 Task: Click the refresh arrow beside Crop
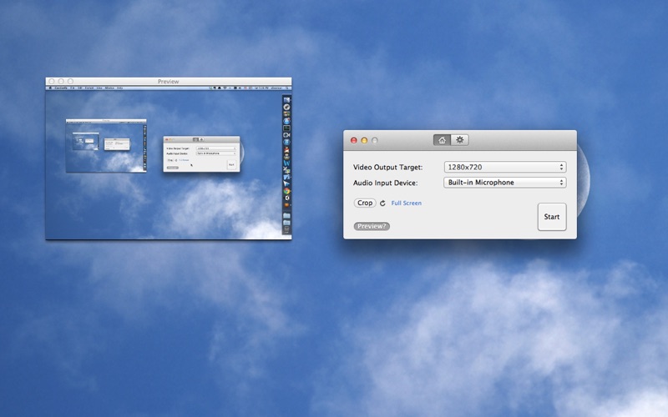click(382, 203)
